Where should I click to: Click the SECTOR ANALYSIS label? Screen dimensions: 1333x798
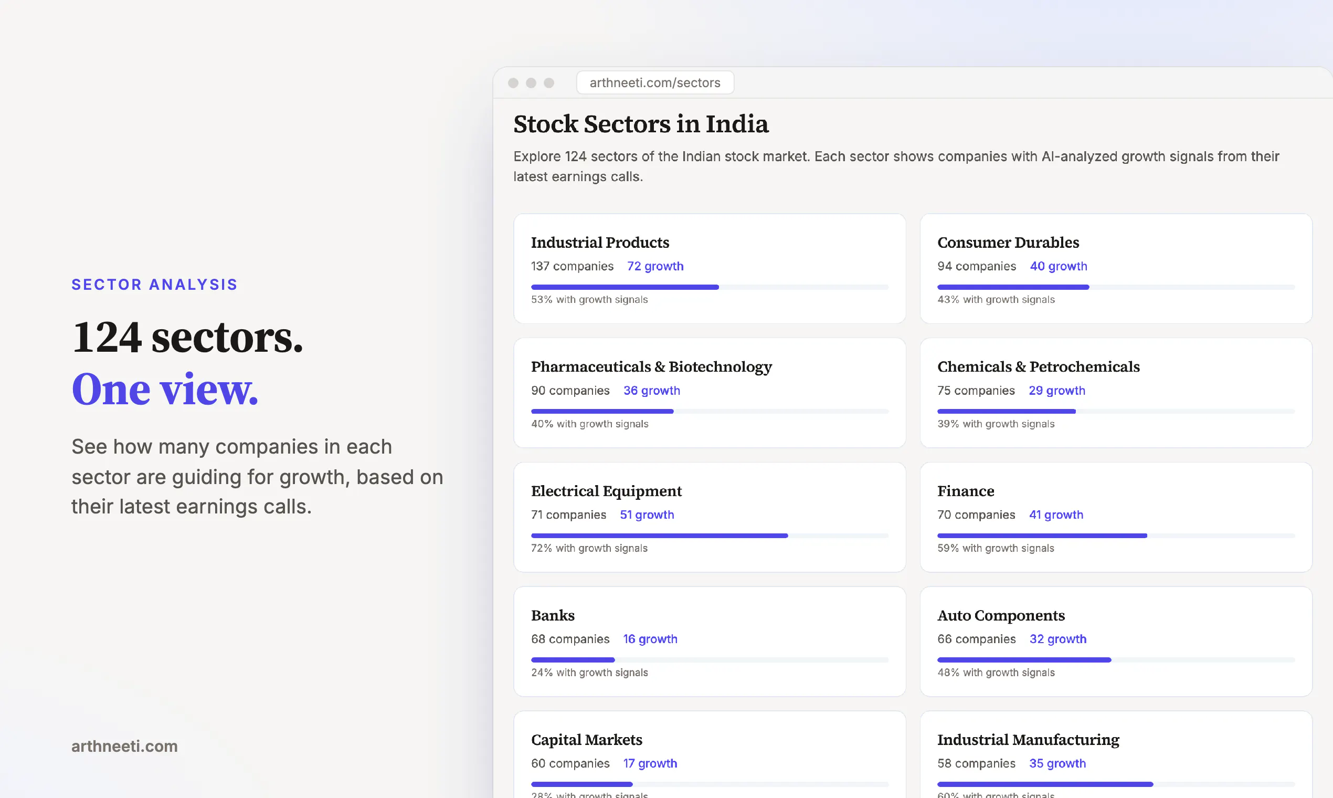pyautogui.click(x=154, y=285)
